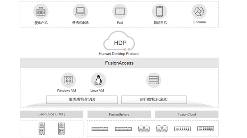Select the FusionCloud header
Screen dimensions: 247x138
click(x=187, y=114)
